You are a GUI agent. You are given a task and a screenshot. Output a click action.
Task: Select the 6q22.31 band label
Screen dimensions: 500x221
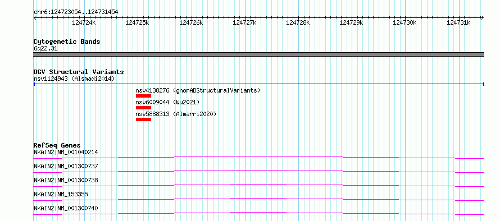[x=46, y=49]
